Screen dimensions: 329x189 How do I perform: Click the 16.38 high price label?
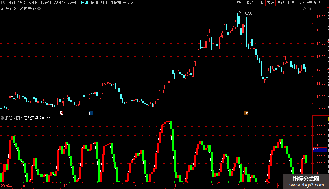pyautogui.click(x=247, y=13)
